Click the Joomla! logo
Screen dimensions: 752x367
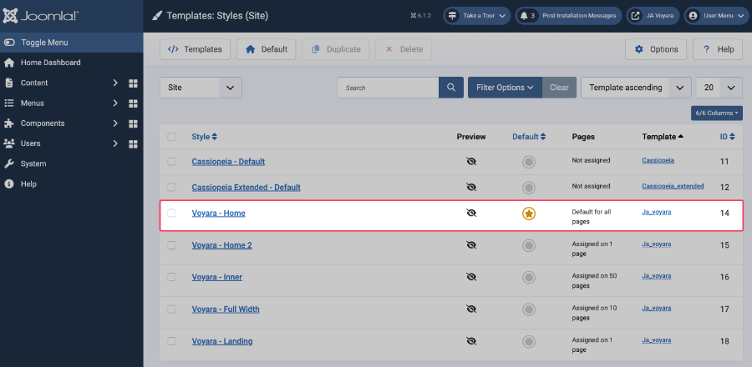pos(41,16)
